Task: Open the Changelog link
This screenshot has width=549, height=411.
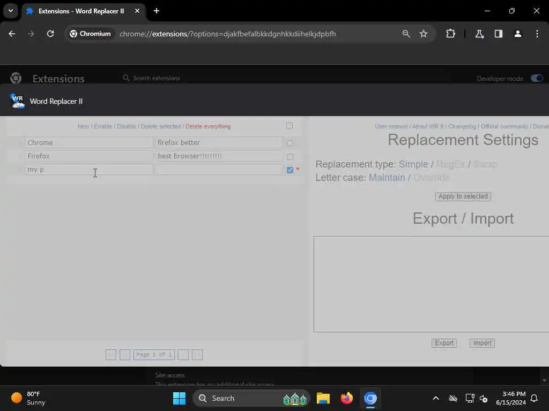Action: point(462,126)
